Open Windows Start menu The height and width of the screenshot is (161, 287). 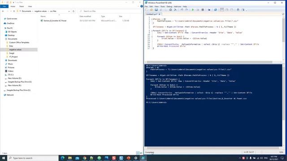tap(4, 158)
